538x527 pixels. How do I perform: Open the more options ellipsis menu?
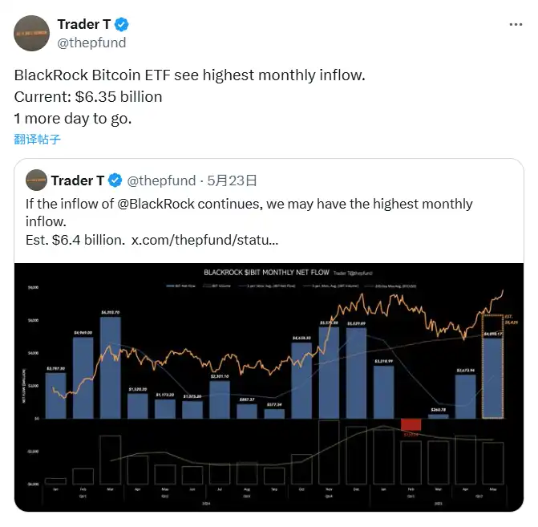coord(516,25)
